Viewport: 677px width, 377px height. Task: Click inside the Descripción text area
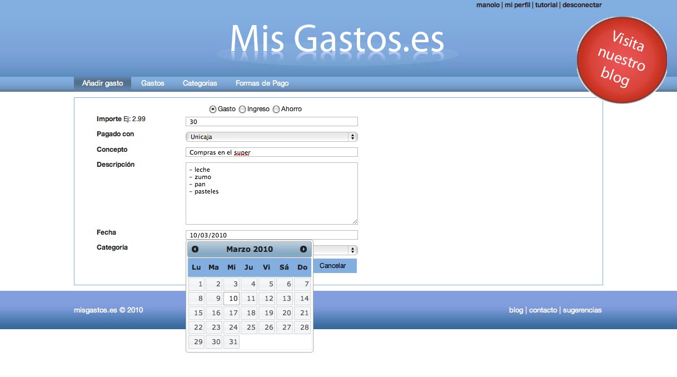click(x=271, y=192)
